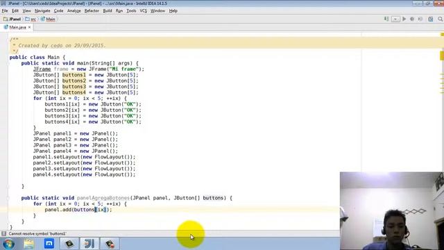Click 'Created by cedo on 29/09/2015' comment
The width and height of the screenshot is (444, 250).
click(62, 45)
